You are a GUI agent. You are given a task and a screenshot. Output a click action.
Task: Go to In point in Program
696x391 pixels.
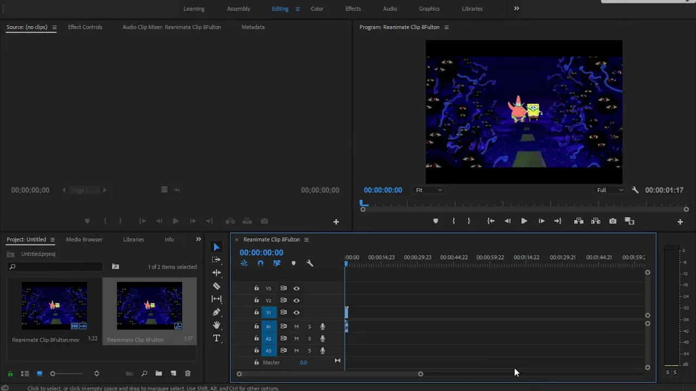tap(491, 221)
